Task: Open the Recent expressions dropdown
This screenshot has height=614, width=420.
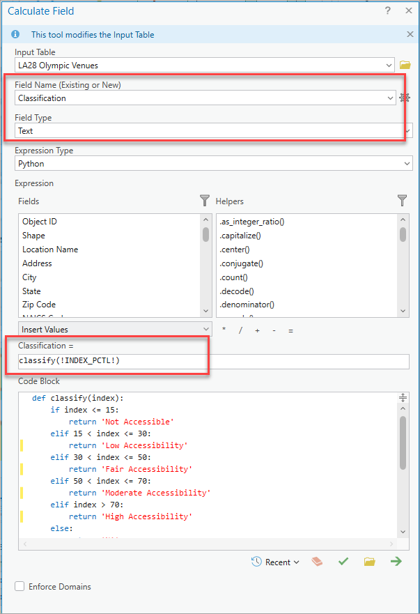Action: 275,562
